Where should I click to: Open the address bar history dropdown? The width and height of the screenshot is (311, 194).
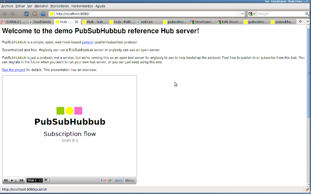point(242,14)
